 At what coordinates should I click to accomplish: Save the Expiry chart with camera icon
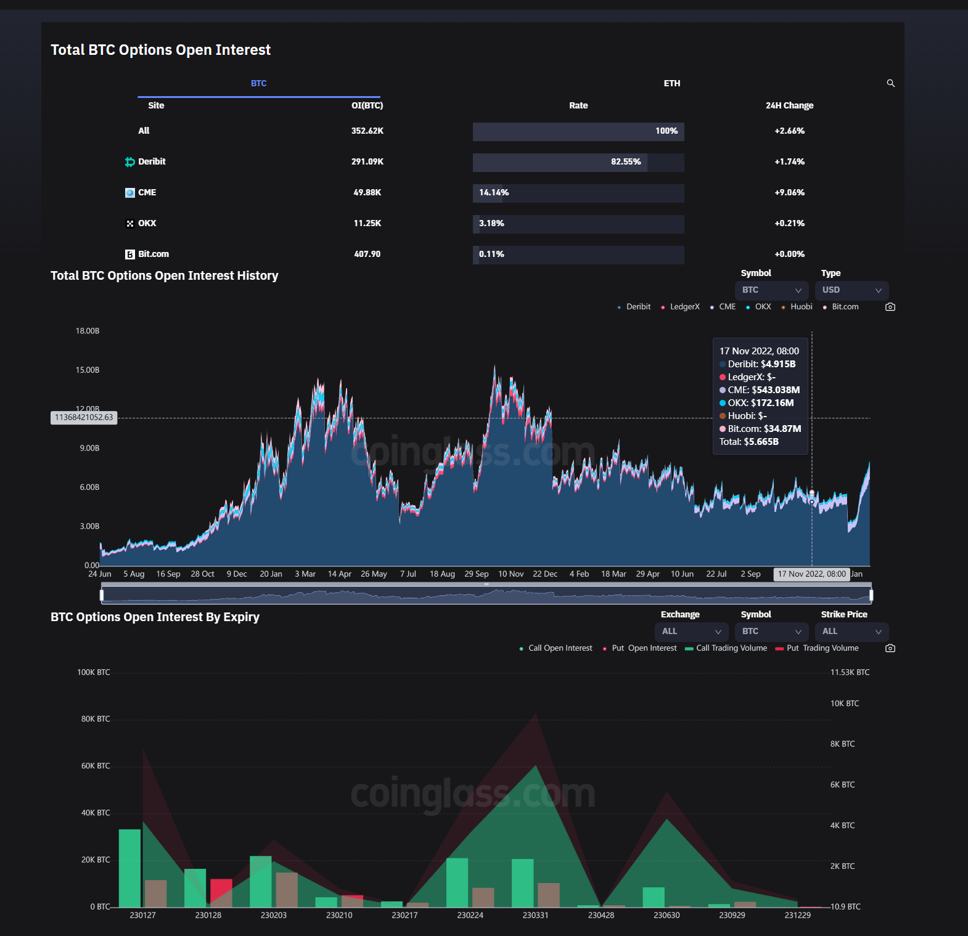point(890,648)
